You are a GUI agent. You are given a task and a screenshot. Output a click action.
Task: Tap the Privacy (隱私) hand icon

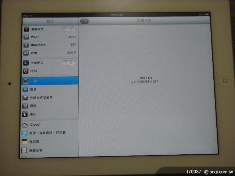26,114
